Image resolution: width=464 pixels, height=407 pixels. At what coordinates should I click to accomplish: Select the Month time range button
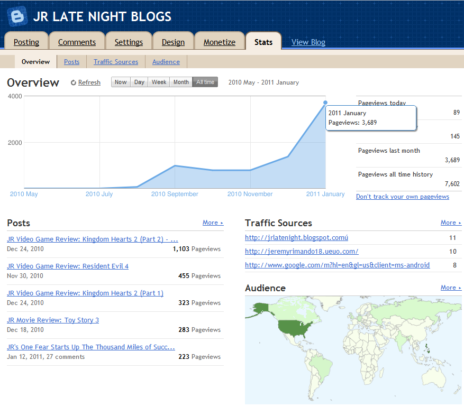click(180, 82)
